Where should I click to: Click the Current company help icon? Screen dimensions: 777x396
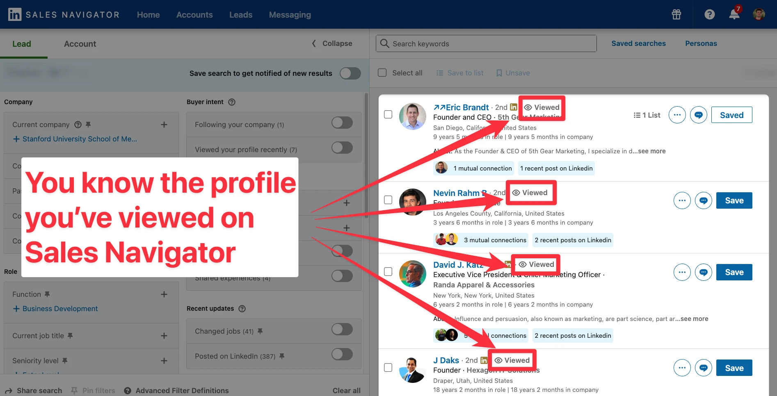[x=78, y=125]
